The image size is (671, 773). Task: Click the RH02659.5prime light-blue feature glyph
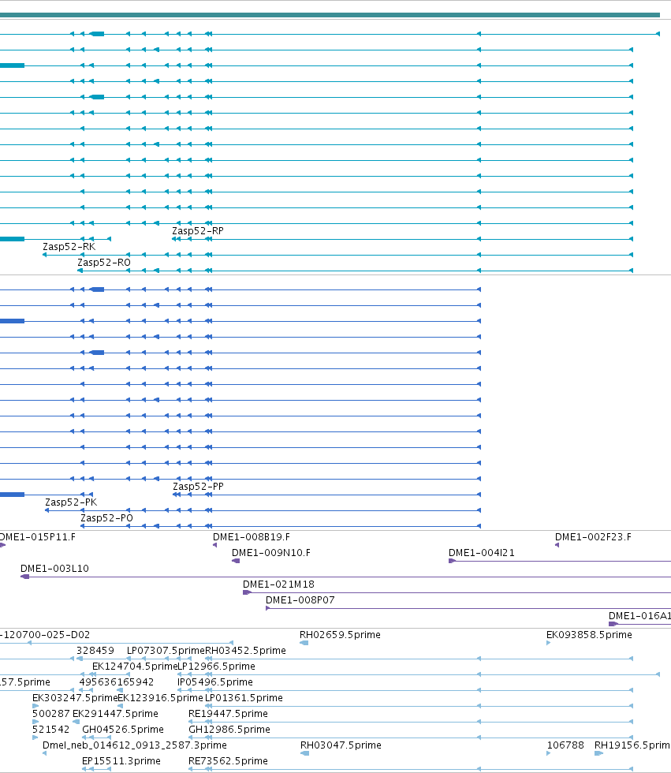coord(304,643)
